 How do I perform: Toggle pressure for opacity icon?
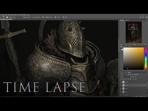click(x=33, y=17)
